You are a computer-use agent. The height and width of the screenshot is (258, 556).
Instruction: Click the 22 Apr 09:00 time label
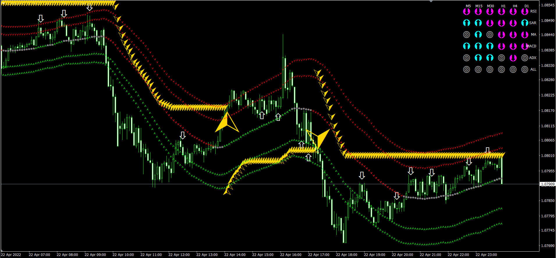point(95,255)
